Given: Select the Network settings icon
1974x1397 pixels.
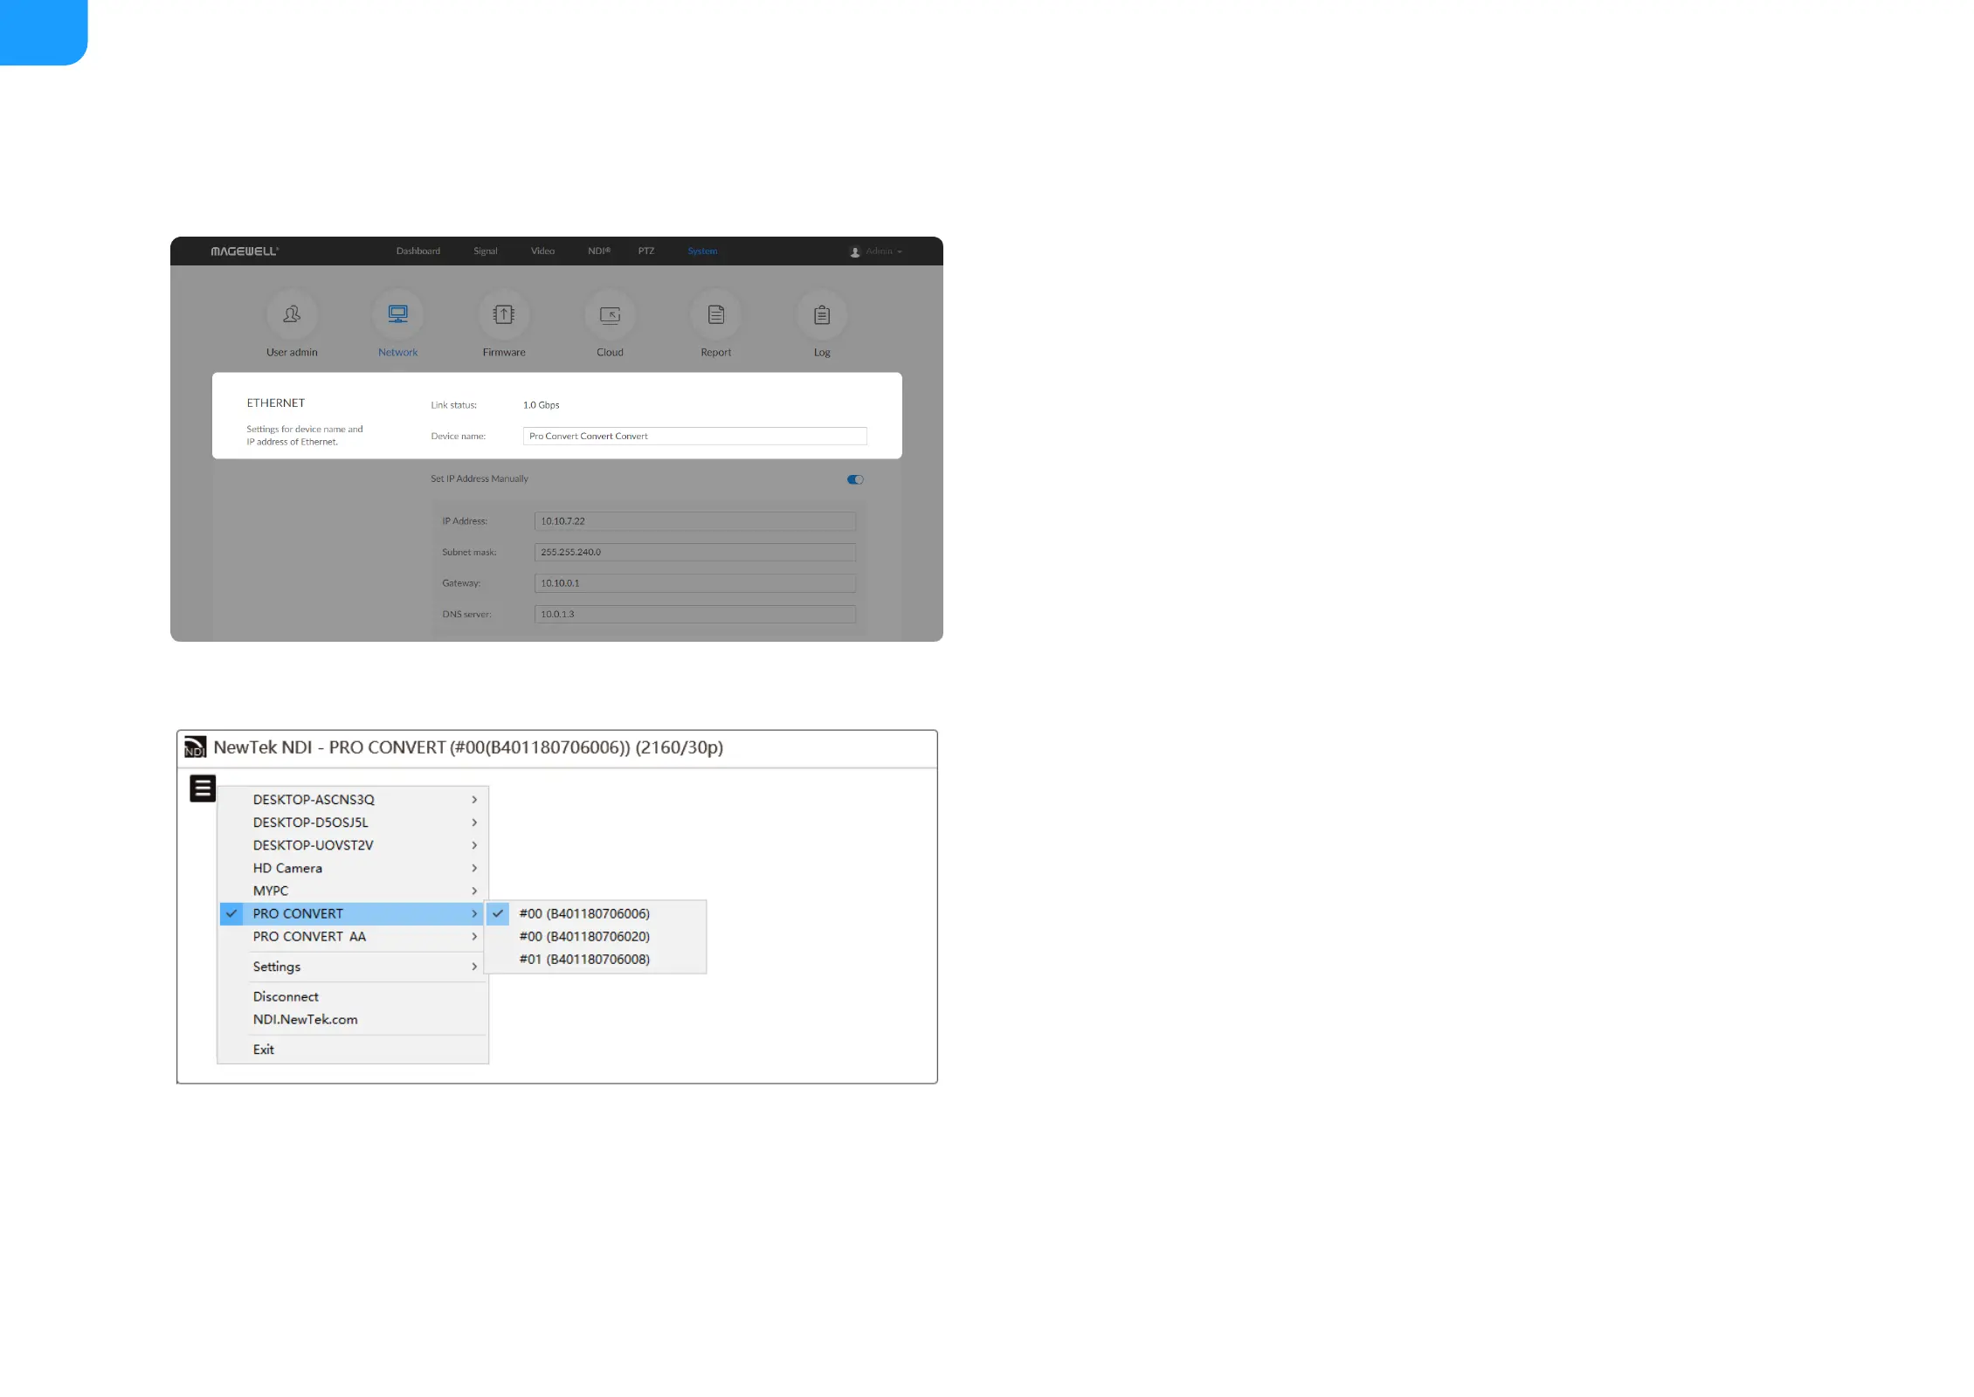Looking at the screenshot, I should click(x=397, y=315).
